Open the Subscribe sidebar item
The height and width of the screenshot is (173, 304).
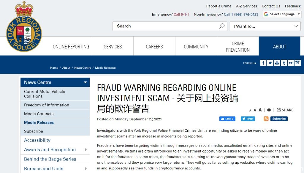55,131
